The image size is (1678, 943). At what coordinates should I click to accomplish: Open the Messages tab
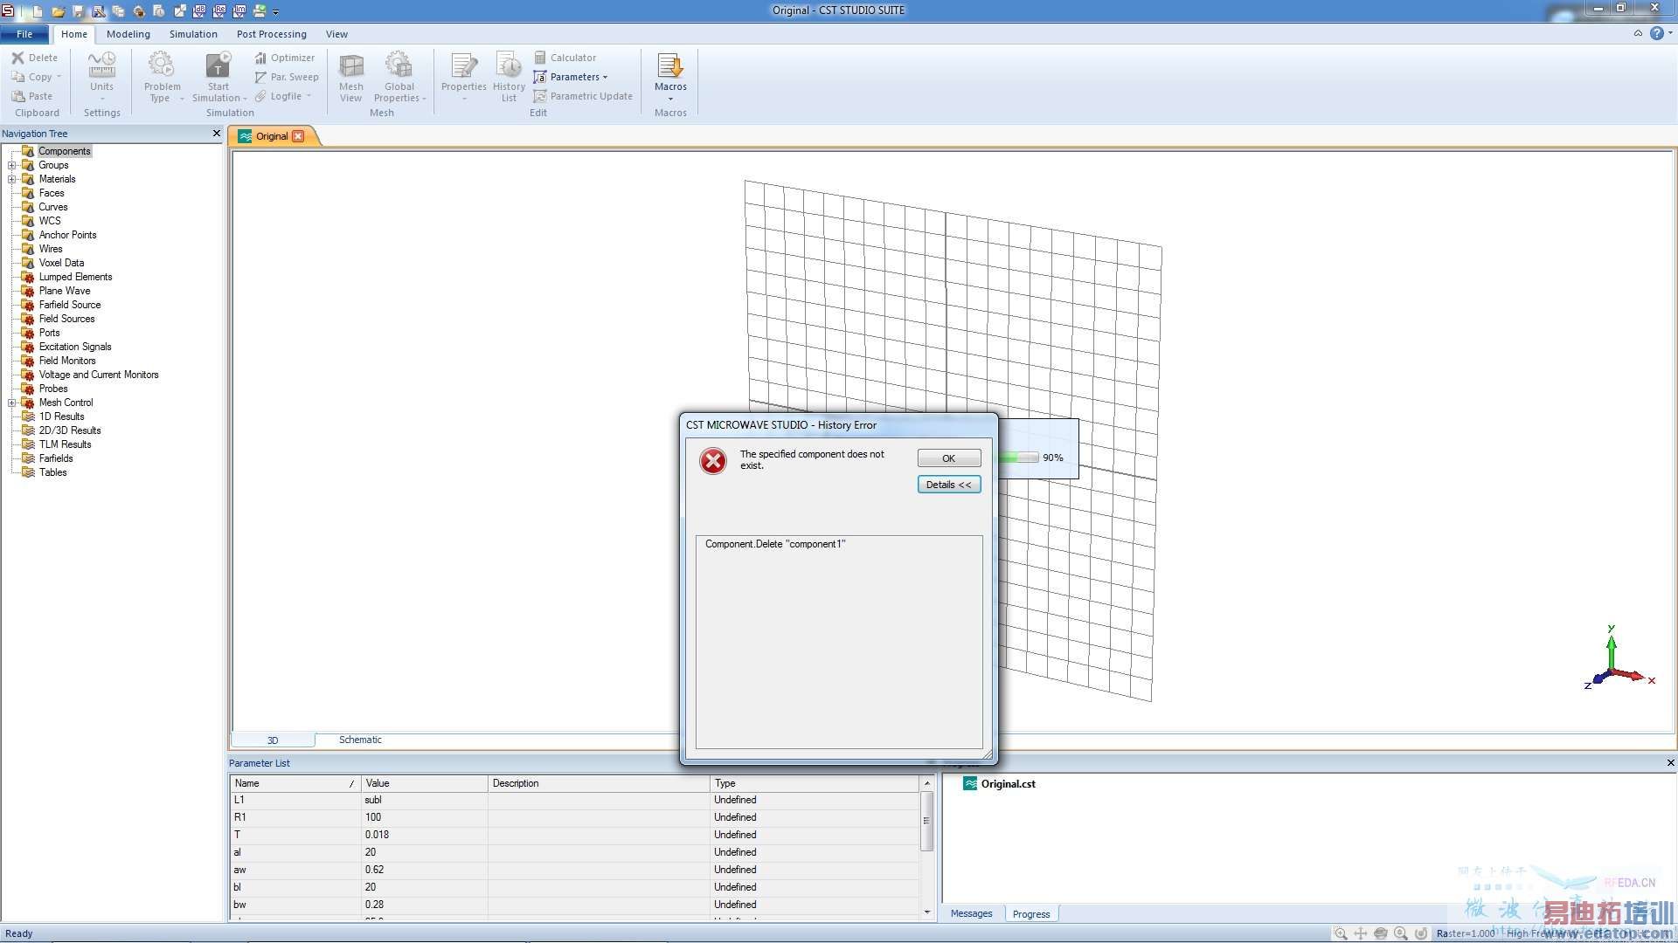coord(972,913)
